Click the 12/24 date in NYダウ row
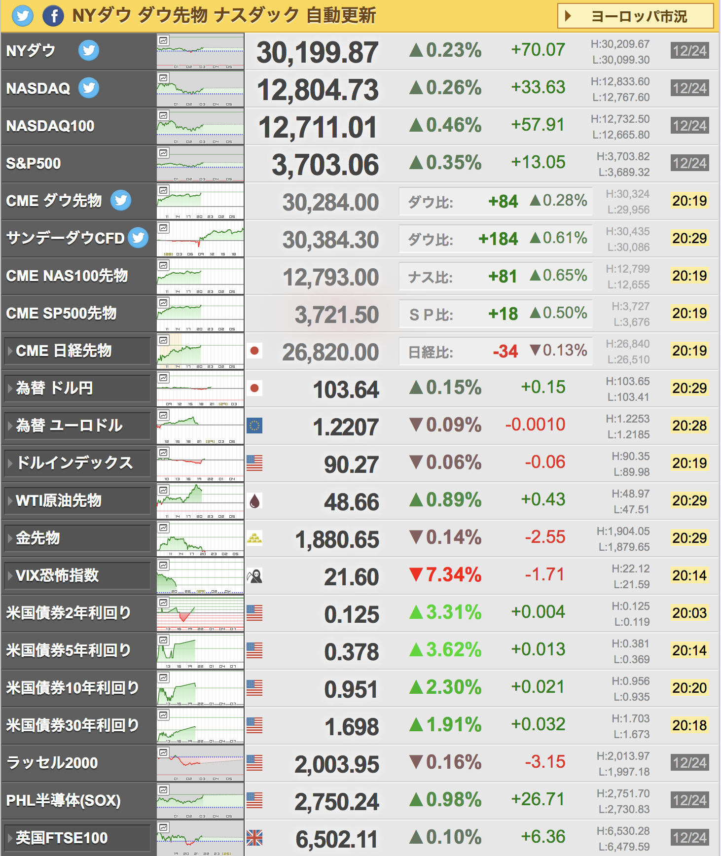721x856 pixels. [x=689, y=51]
